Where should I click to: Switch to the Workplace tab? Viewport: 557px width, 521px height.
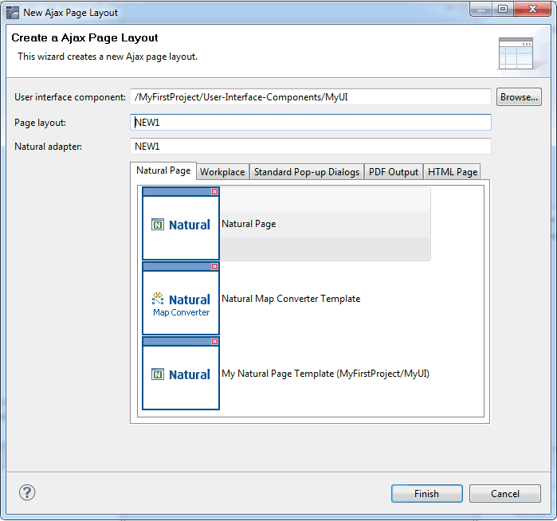pyautogui.click(x=222, y=172)
